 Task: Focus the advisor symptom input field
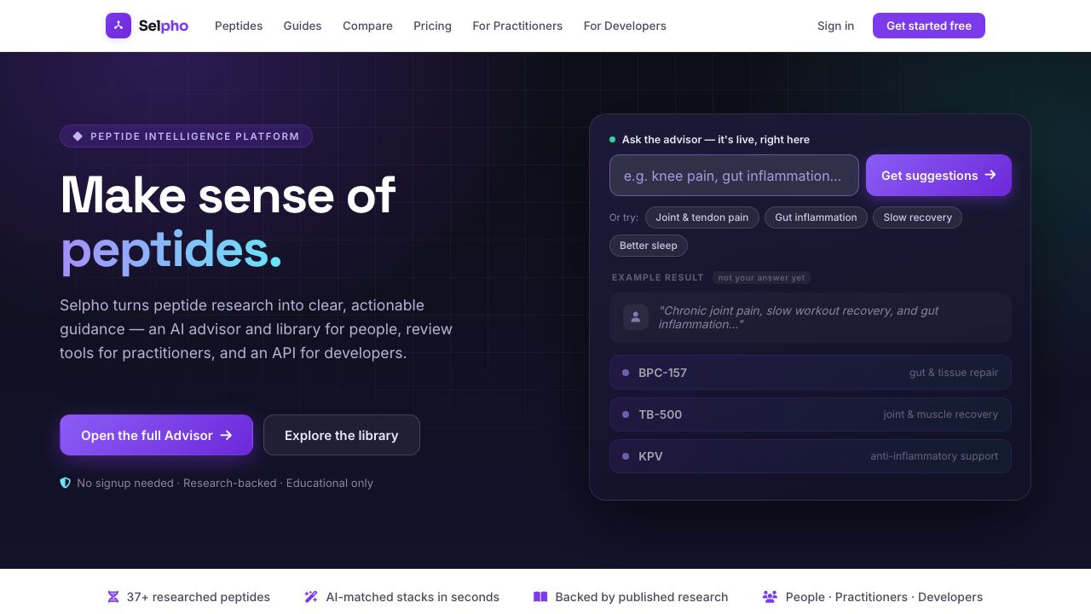[x=734, y=176]
